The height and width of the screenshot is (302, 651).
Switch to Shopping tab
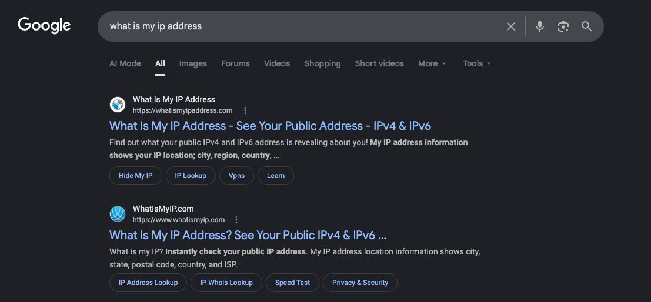pos(322,63)
